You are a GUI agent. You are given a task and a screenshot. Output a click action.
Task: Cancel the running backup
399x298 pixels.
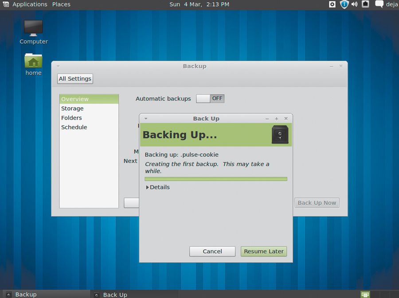pyautogui.click(x=212, y=251)
